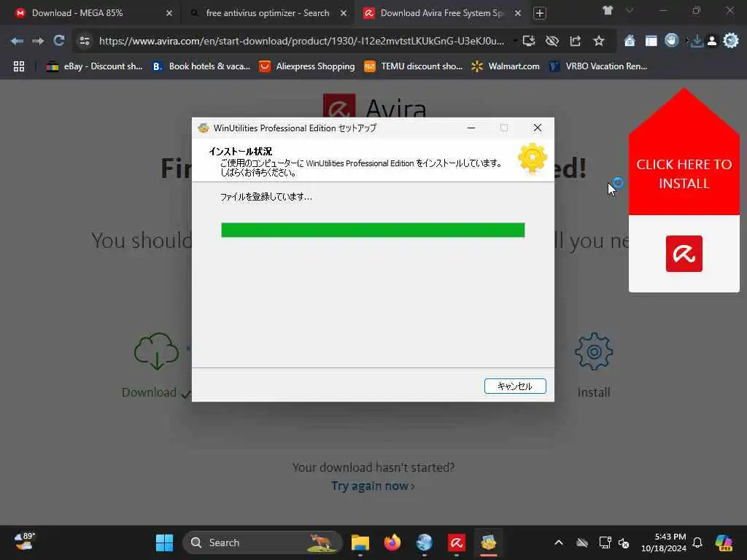Click the WinUtilities gear logo in setup header
The image size is (747, 560).
(532, 158)
